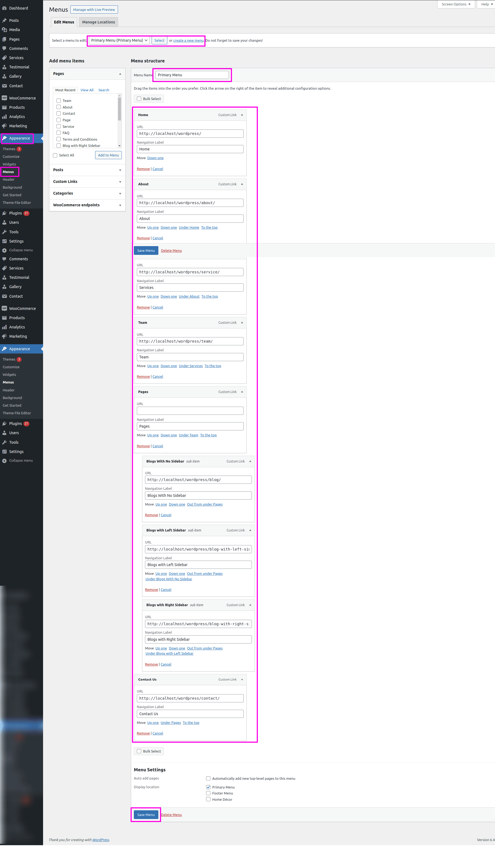Click into the Menu Name field

click(192, 75)
